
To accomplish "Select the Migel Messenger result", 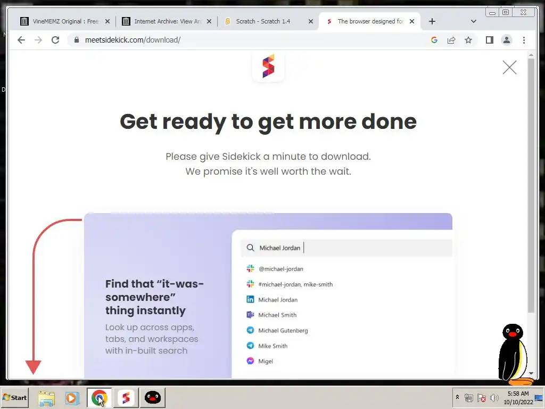I will (x=260, y=361).
